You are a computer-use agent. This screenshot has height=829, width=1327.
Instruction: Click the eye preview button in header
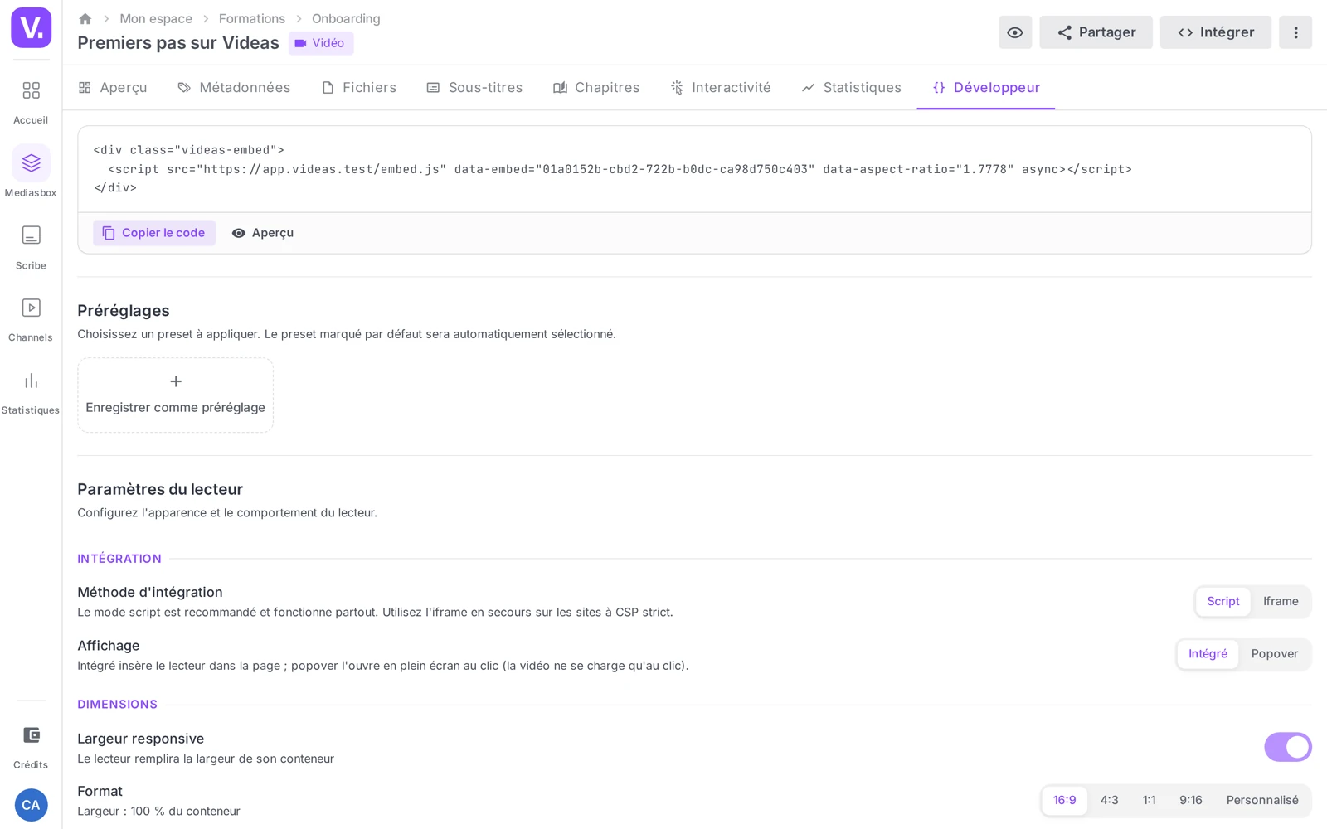point(1015,32)
